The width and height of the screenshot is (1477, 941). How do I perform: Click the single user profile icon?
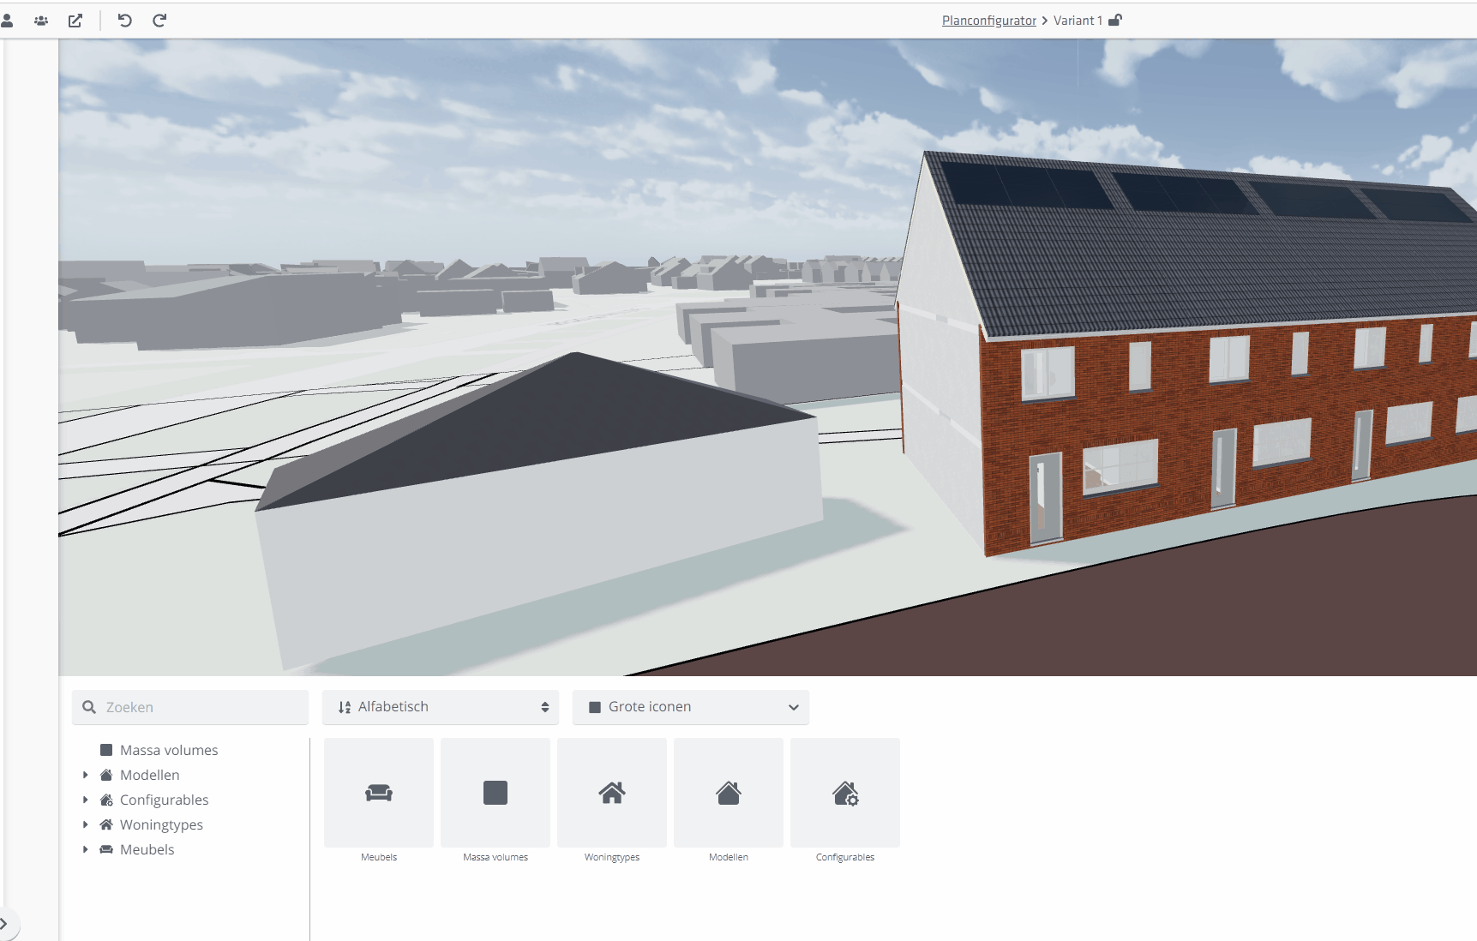click(x=7, y=21)
